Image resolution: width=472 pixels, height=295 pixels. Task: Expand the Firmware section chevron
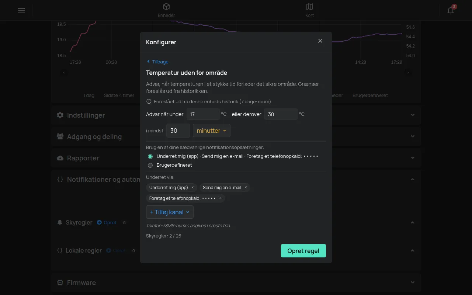[413, 282]
